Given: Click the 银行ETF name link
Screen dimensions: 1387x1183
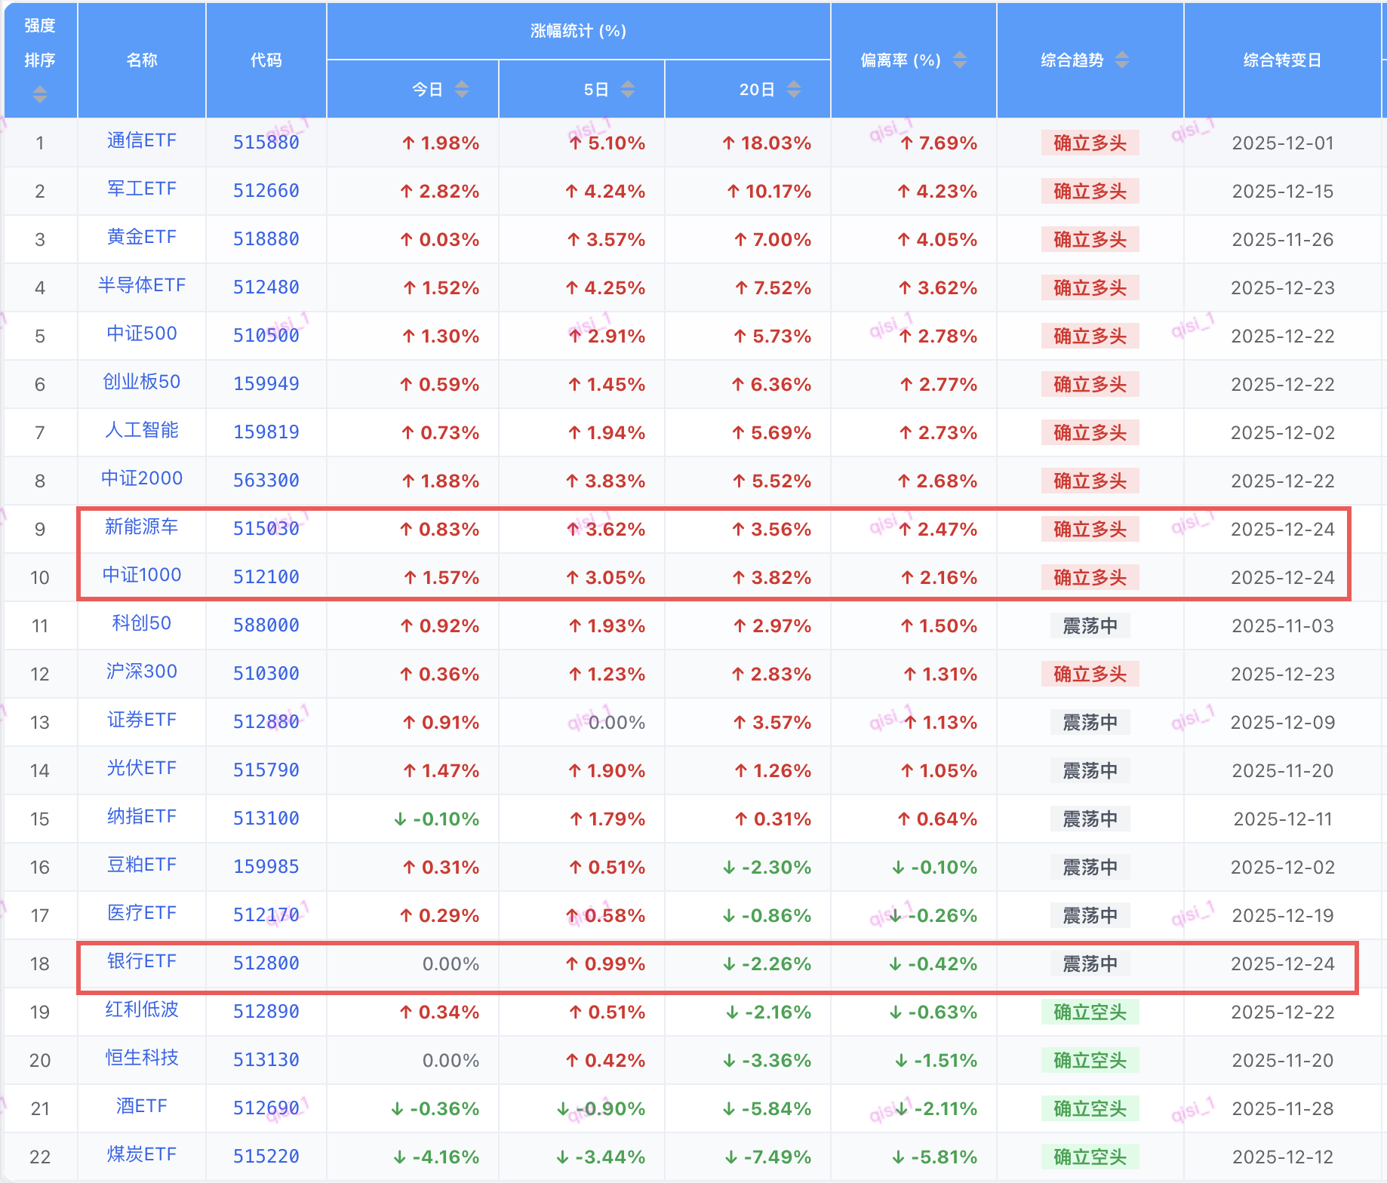Looking at the screenshot, I should point(142,962).
